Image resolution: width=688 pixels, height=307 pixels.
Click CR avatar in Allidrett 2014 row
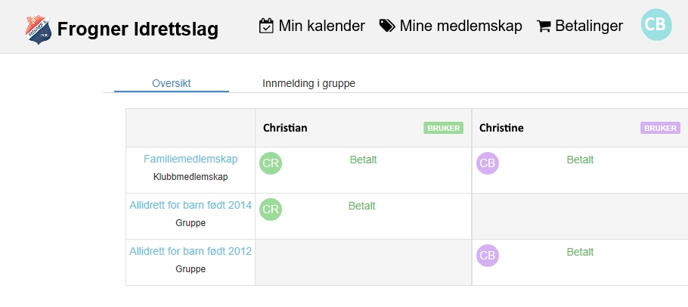click(271, 209)
